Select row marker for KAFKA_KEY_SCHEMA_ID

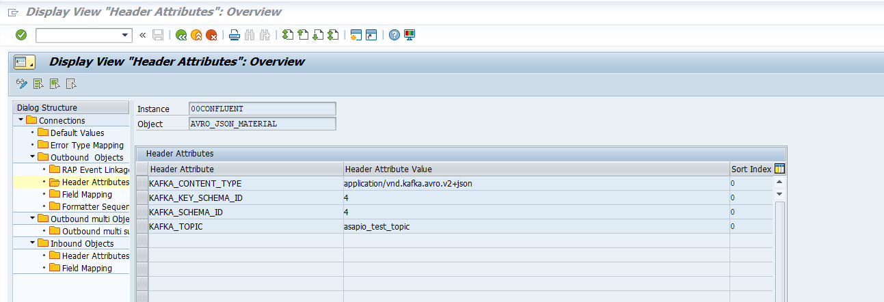(142, 197)
